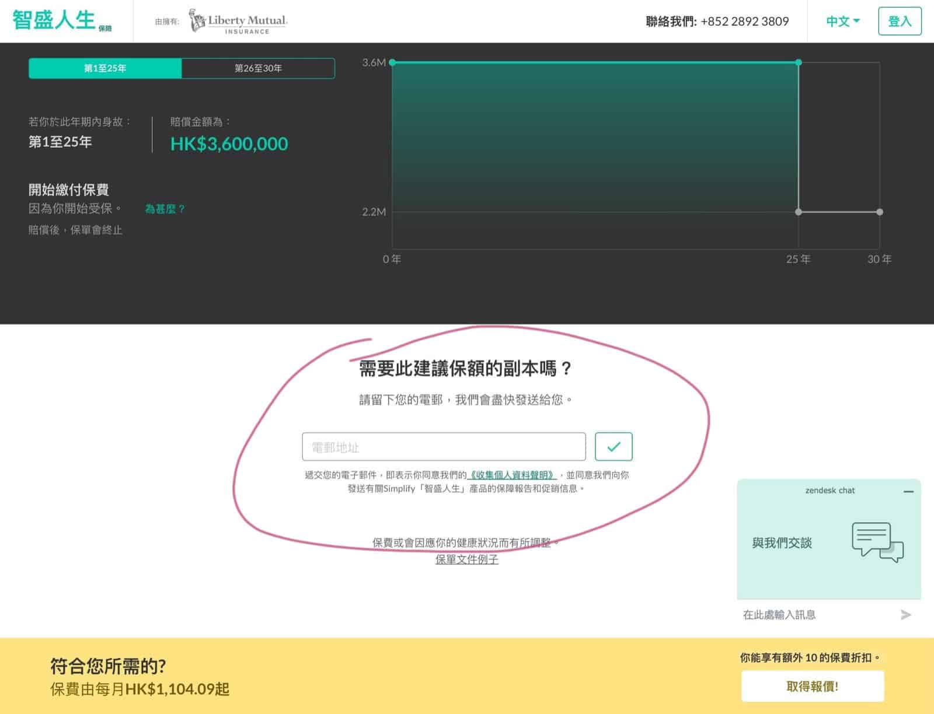
Task: Click the 需要此建議保額的副本嗎？ heading
Action: click(x=466, y=369)
